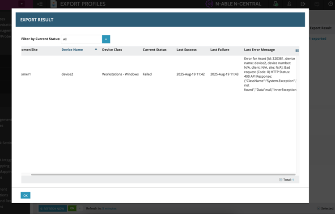Click the horizontal scrollbar of the results table
The image size is (335, 214).
pos(163,175)
